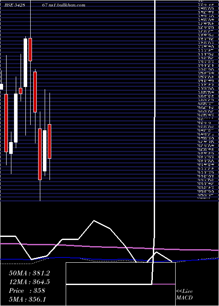Click the '<<Live MACD' label
219x306 pixels.
pyautogui.click(x=184, y=295)
